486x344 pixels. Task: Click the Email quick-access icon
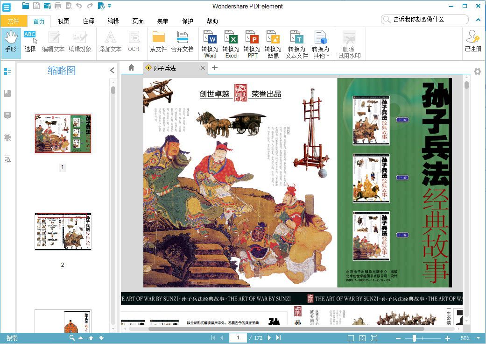[47, 6]
